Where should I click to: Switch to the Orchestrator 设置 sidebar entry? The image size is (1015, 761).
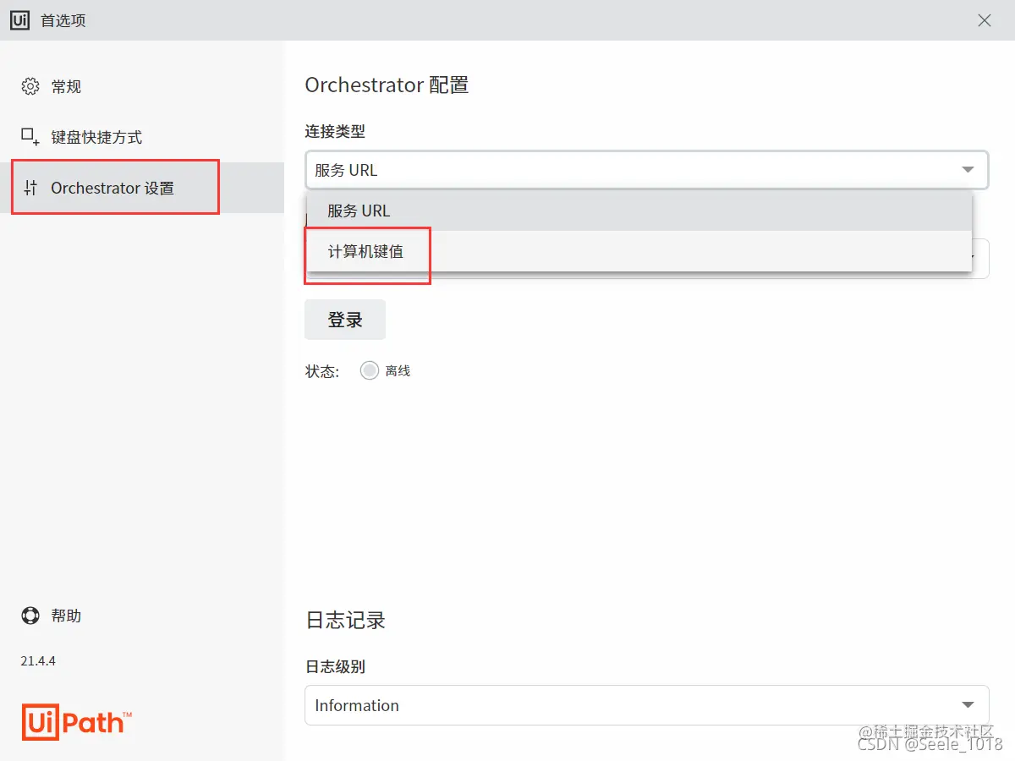point(114,187)
